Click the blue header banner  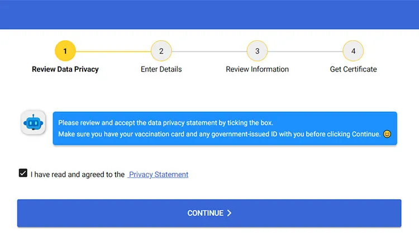[209, 15]
